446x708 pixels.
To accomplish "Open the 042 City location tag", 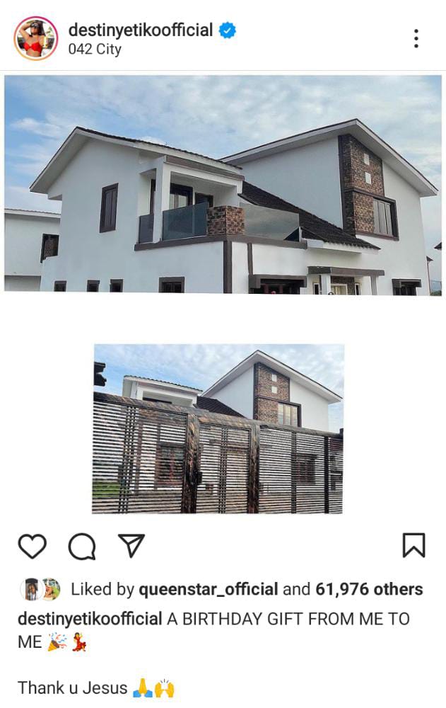I will tap(95, 50).
